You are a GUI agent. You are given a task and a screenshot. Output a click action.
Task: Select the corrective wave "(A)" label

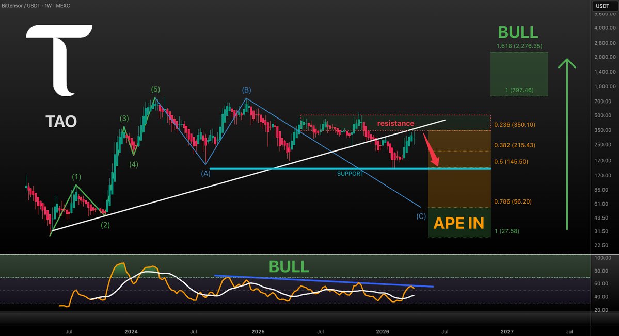(x=205, y=173)
